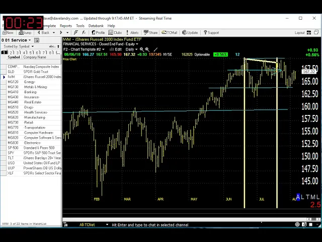Click the Layout grid icon

tap(308, 32)
